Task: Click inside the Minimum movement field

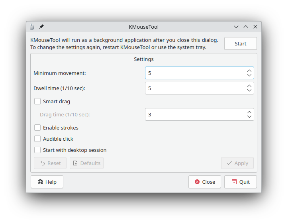Action: [x=195, y=73]
